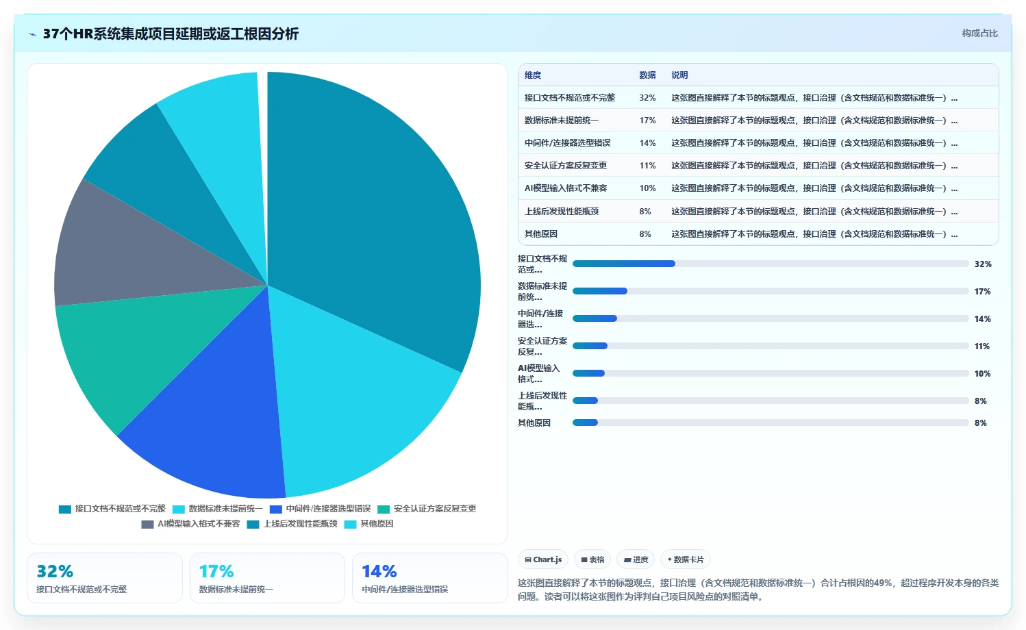Toggle legend swatch for 接口文档不规范或不完整

[x=65, y=509]
